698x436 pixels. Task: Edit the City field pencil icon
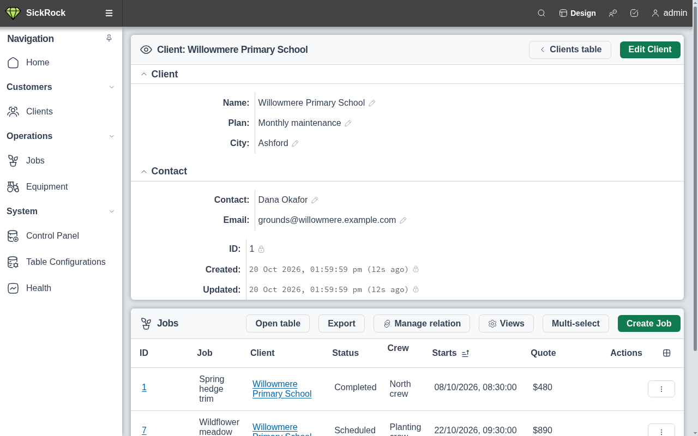(295, 143)
